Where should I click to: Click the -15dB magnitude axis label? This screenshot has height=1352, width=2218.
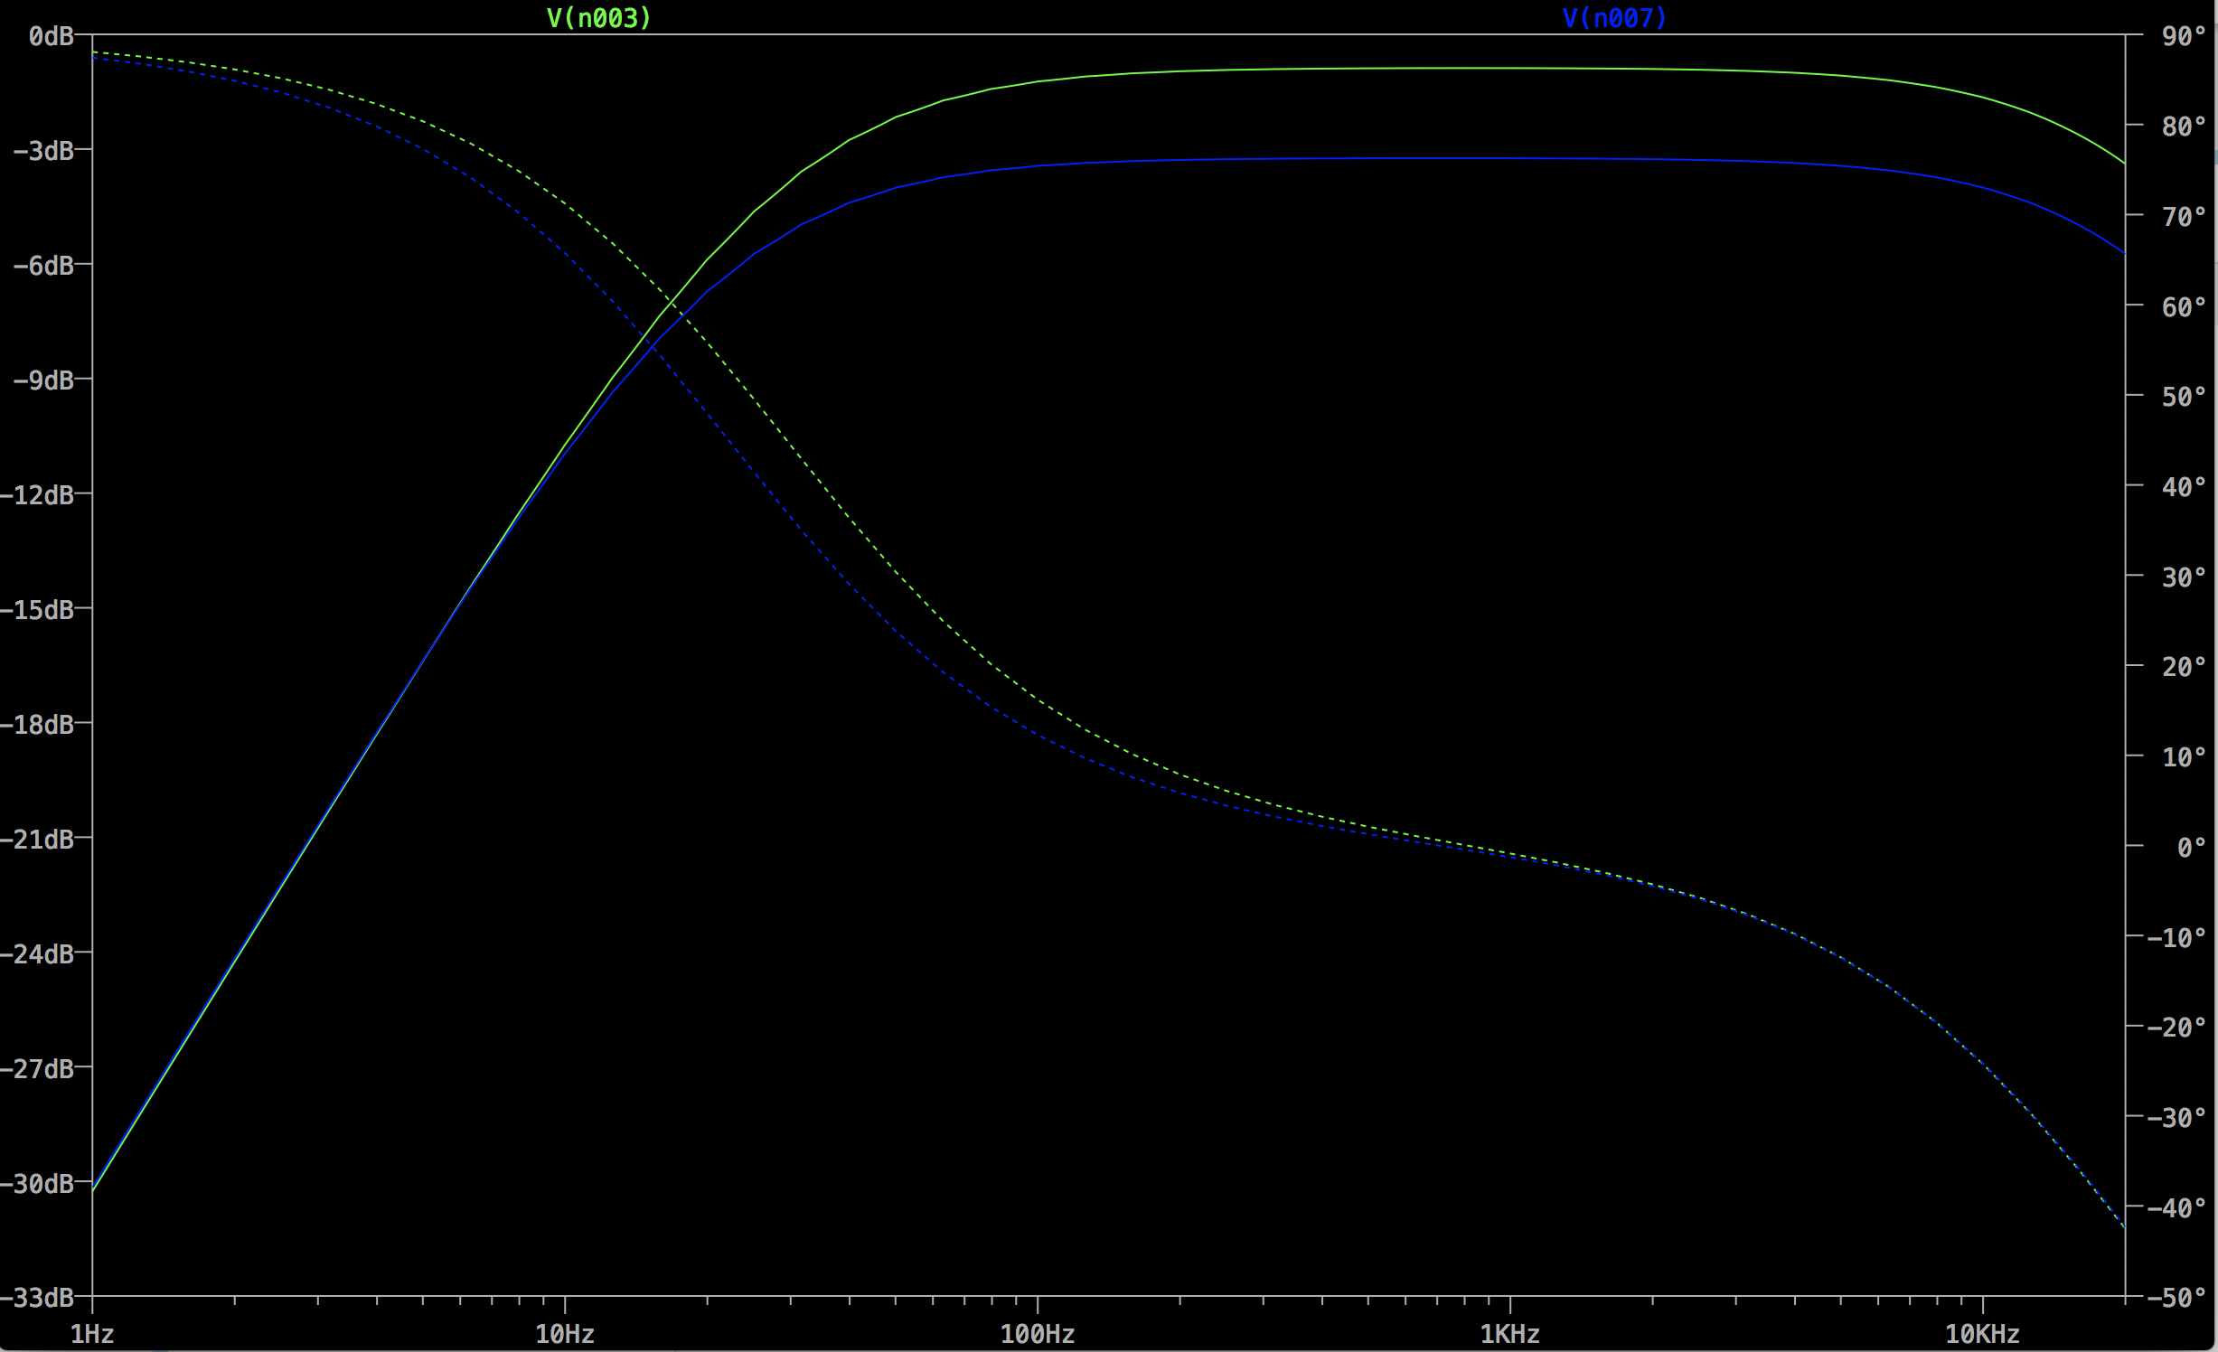pyautogui.click(x=37, y=610)
